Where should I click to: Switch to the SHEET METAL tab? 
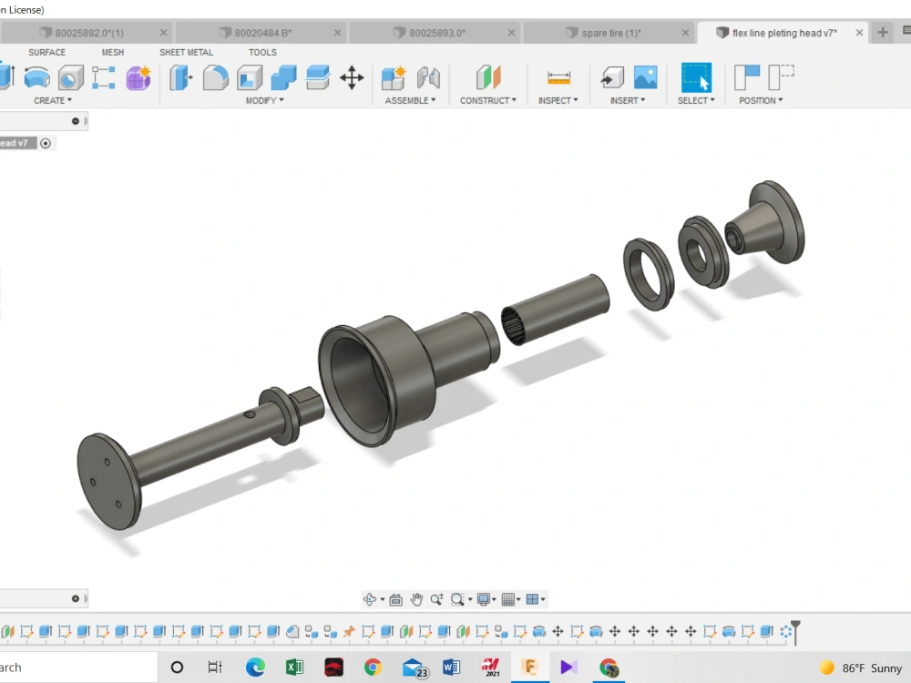187,52
